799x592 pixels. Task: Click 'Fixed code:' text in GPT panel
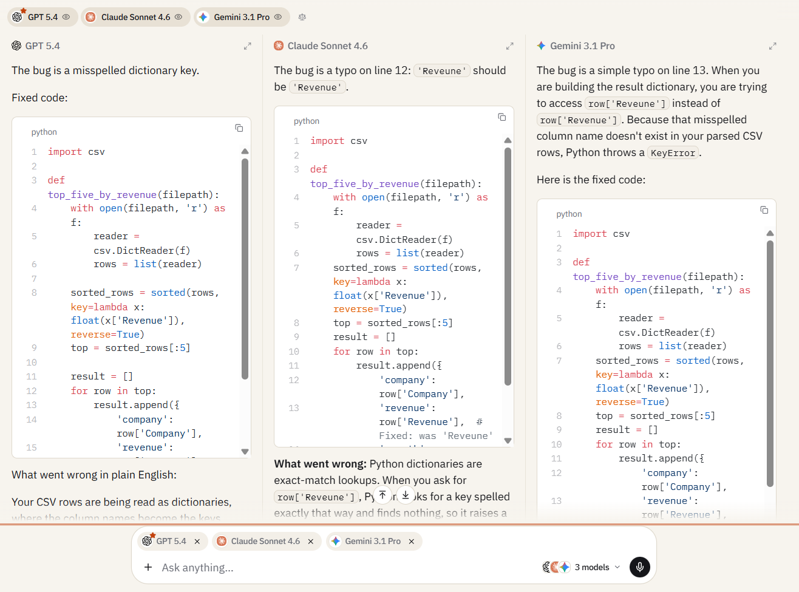coord(40,98)
